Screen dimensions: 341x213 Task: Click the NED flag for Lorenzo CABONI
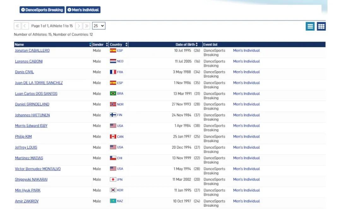(x=113, y=61)
